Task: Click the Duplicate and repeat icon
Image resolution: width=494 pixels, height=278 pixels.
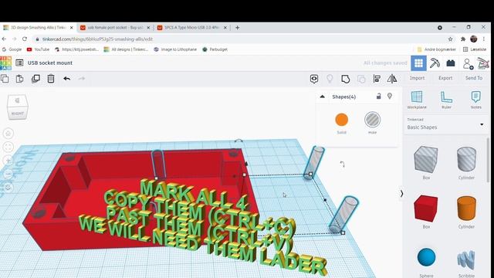Action: click(36, 79)
